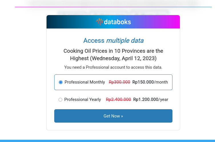
Task: Click the databoks wordmark in header
Action: coord(117,22)
